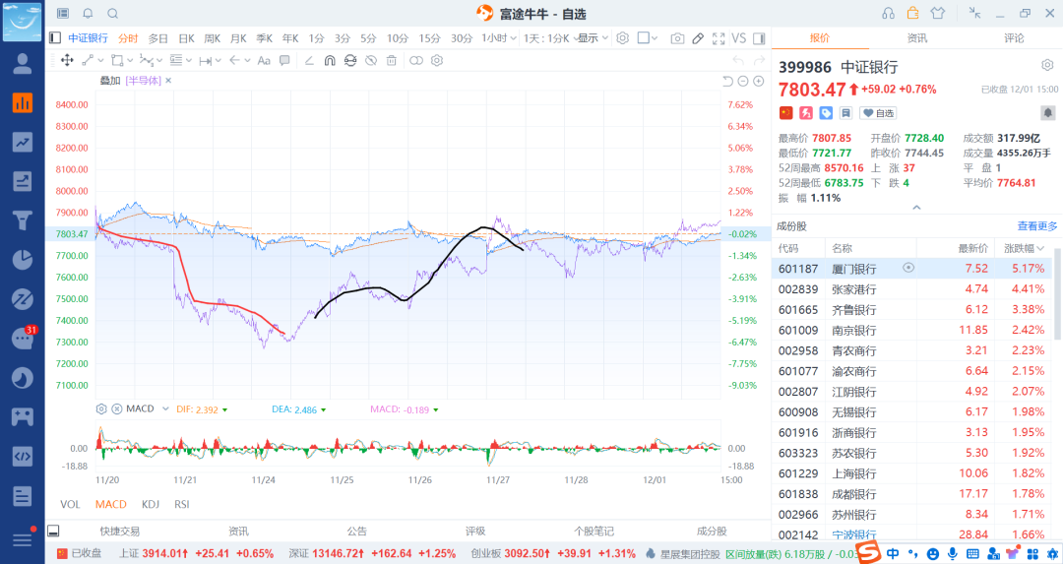The image size is (1063, 564).
Task: Toggle the right side quote panel icon
Action: 759,38
